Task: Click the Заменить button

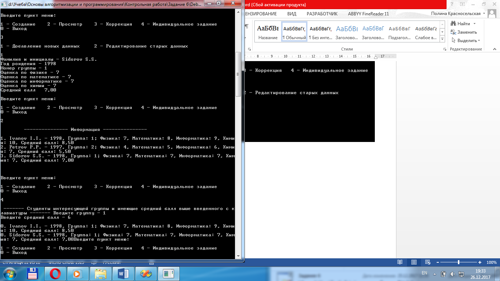Action: [x=464, y=32]
